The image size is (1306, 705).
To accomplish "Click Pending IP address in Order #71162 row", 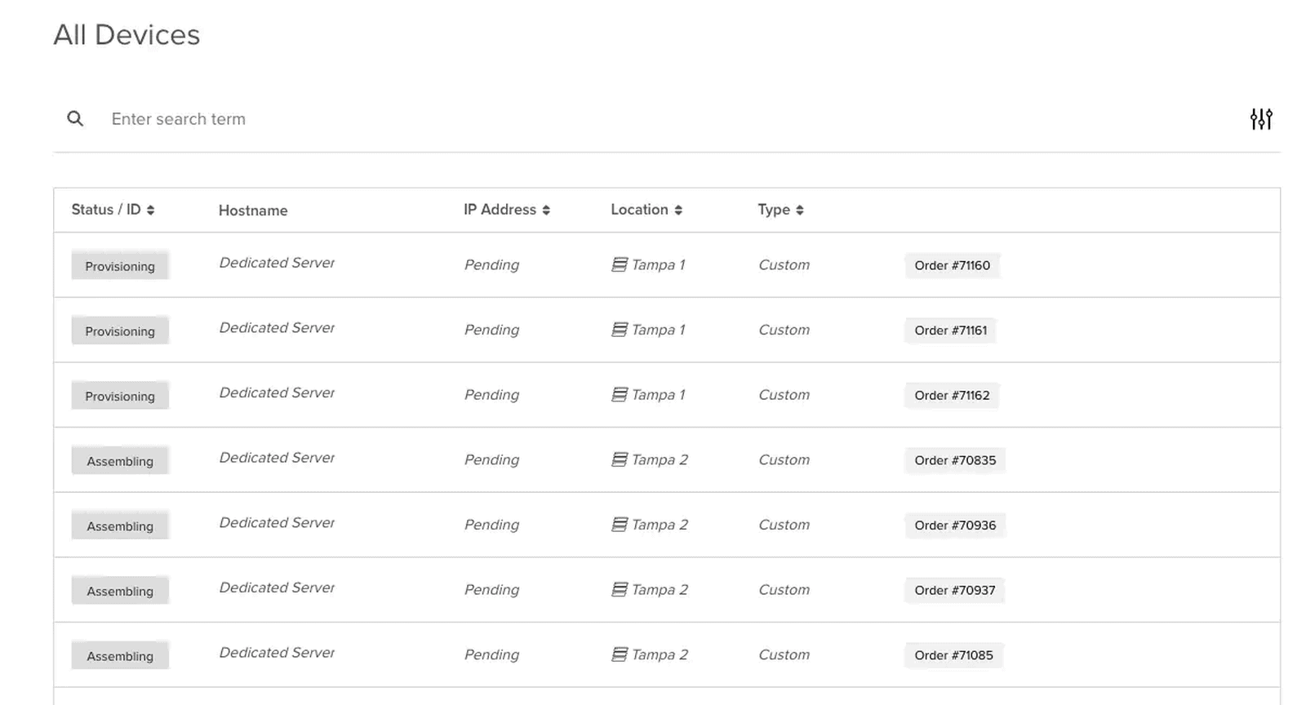I will 491,395.
